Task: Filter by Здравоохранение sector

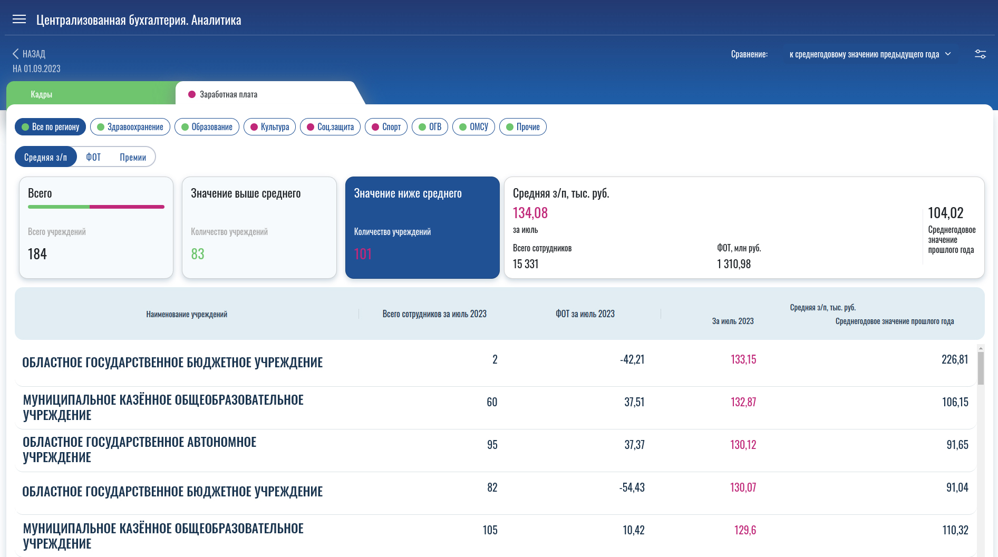Action: click(130, 127)
